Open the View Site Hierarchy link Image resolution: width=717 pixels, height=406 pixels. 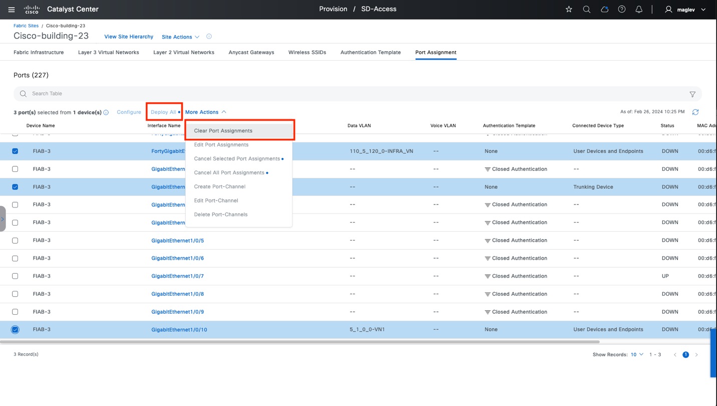click(x=129, y=37)
